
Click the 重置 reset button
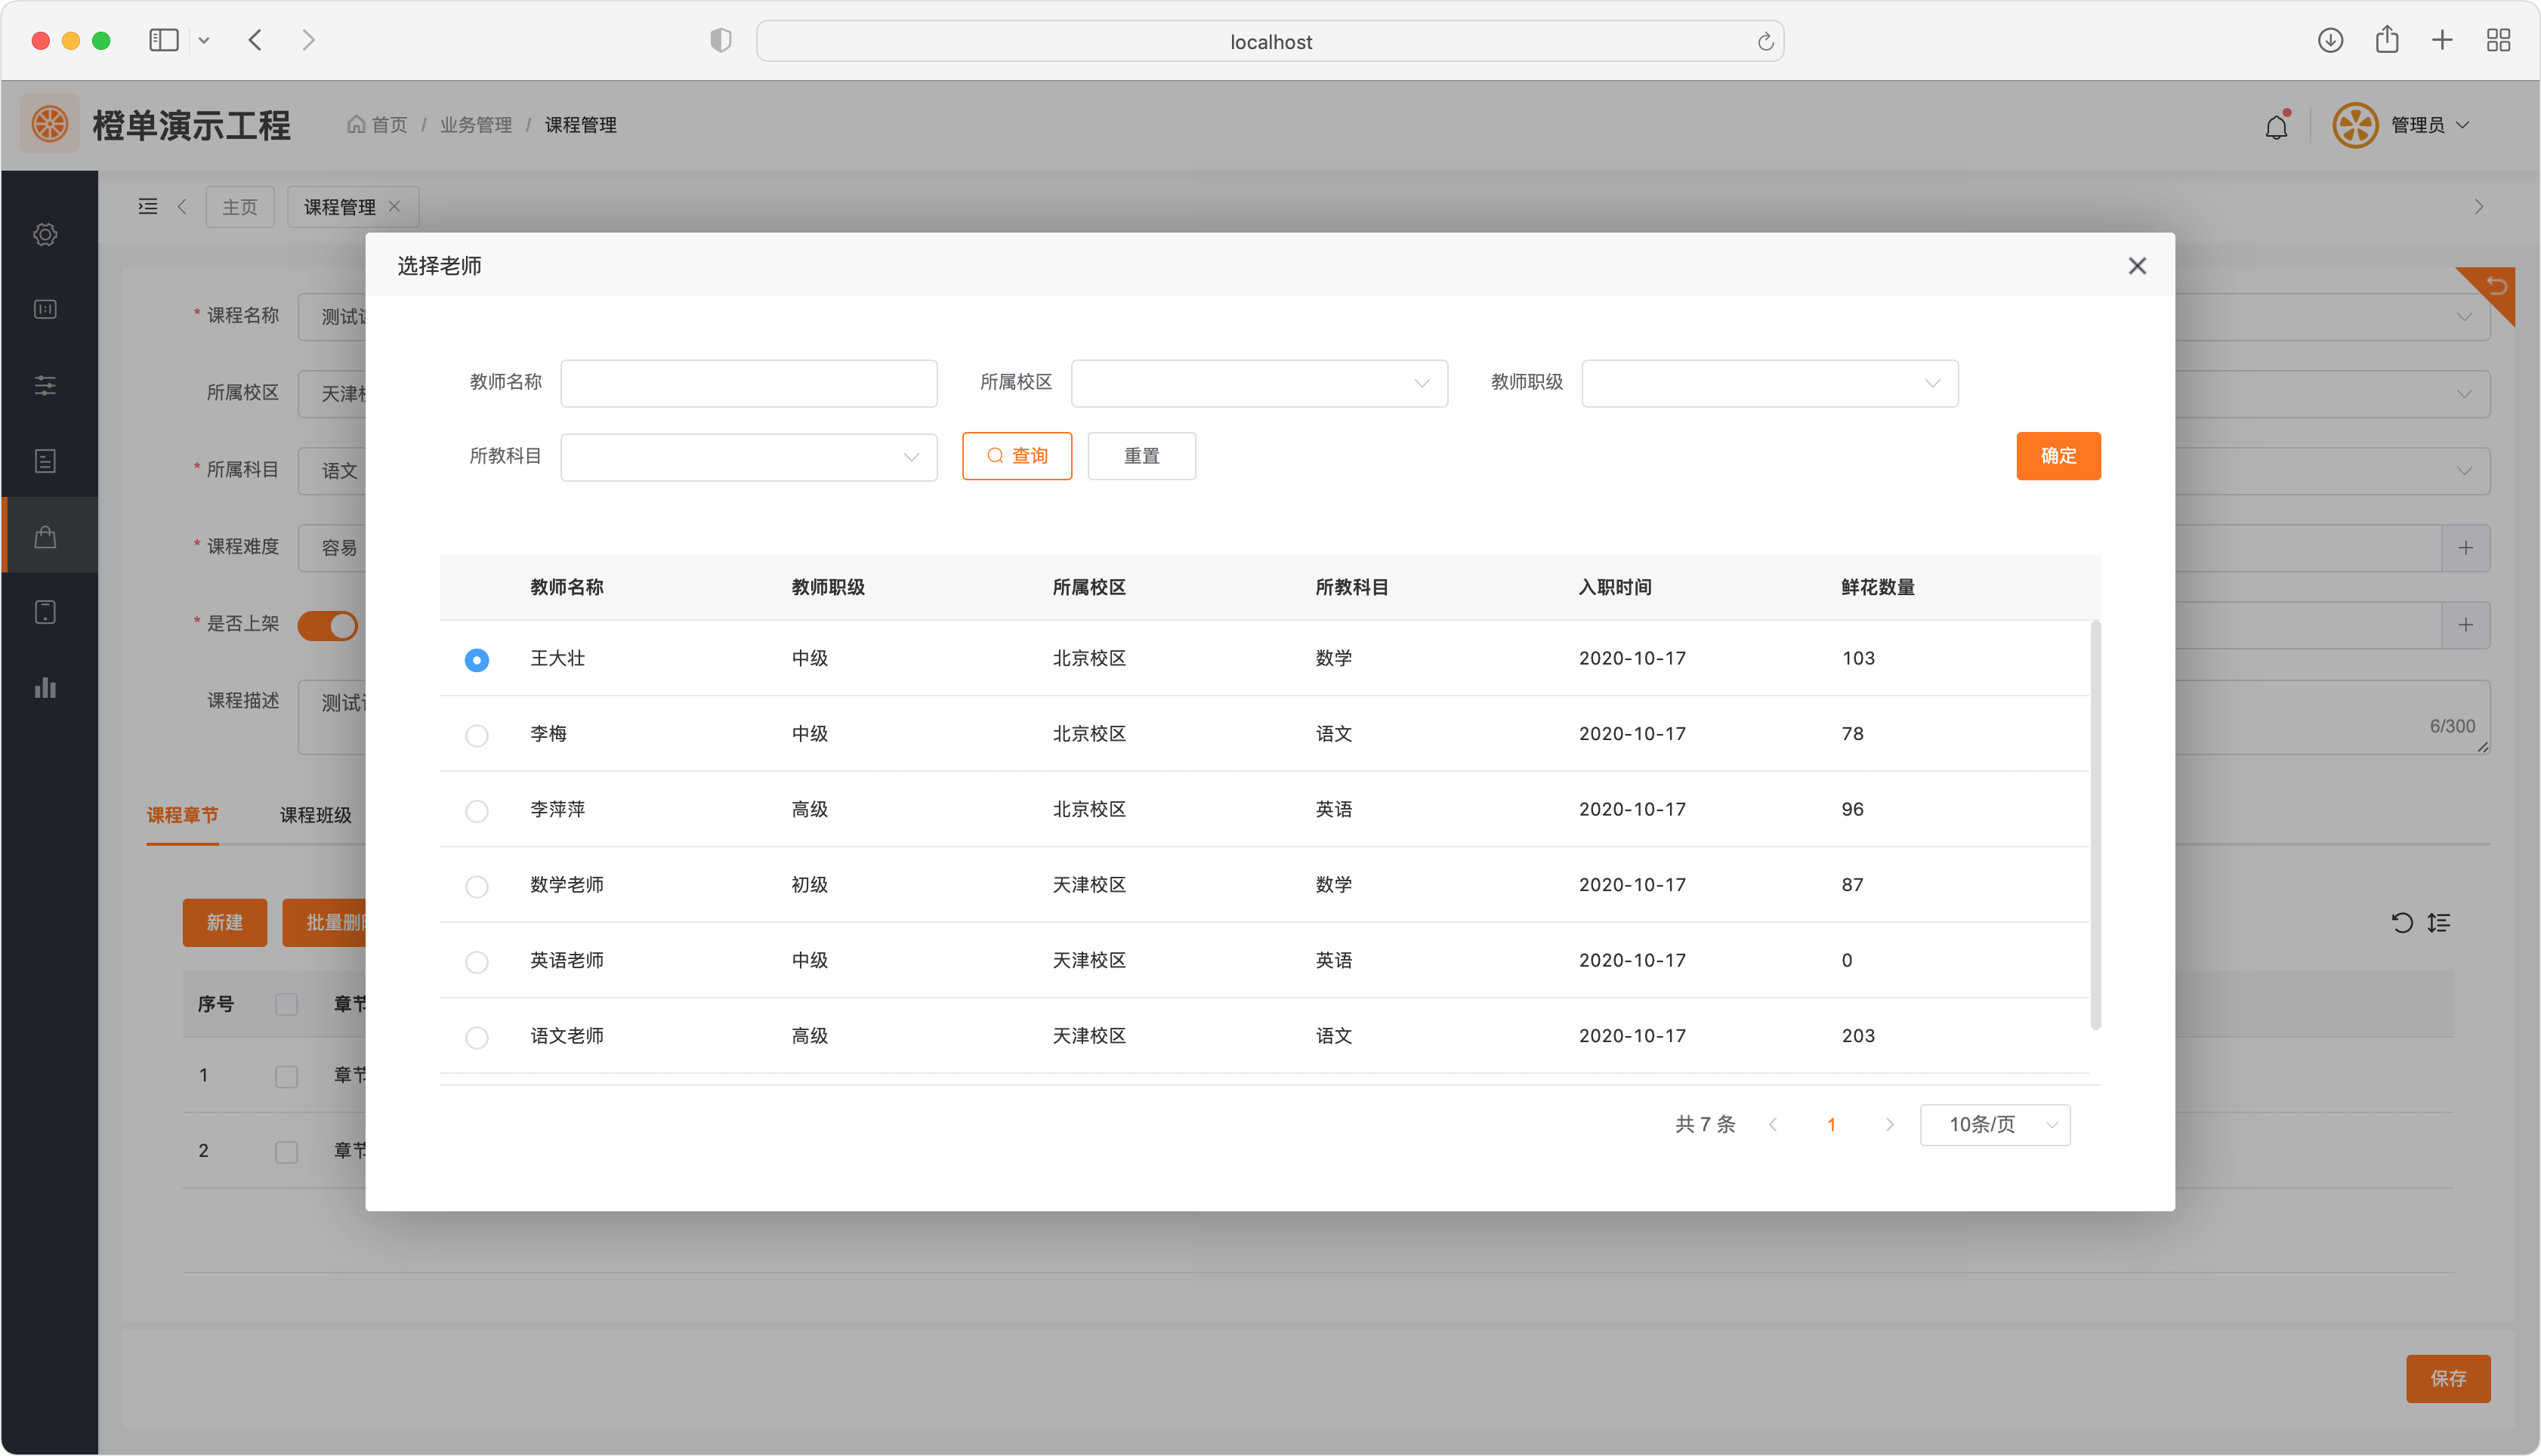coord(1141,456)
